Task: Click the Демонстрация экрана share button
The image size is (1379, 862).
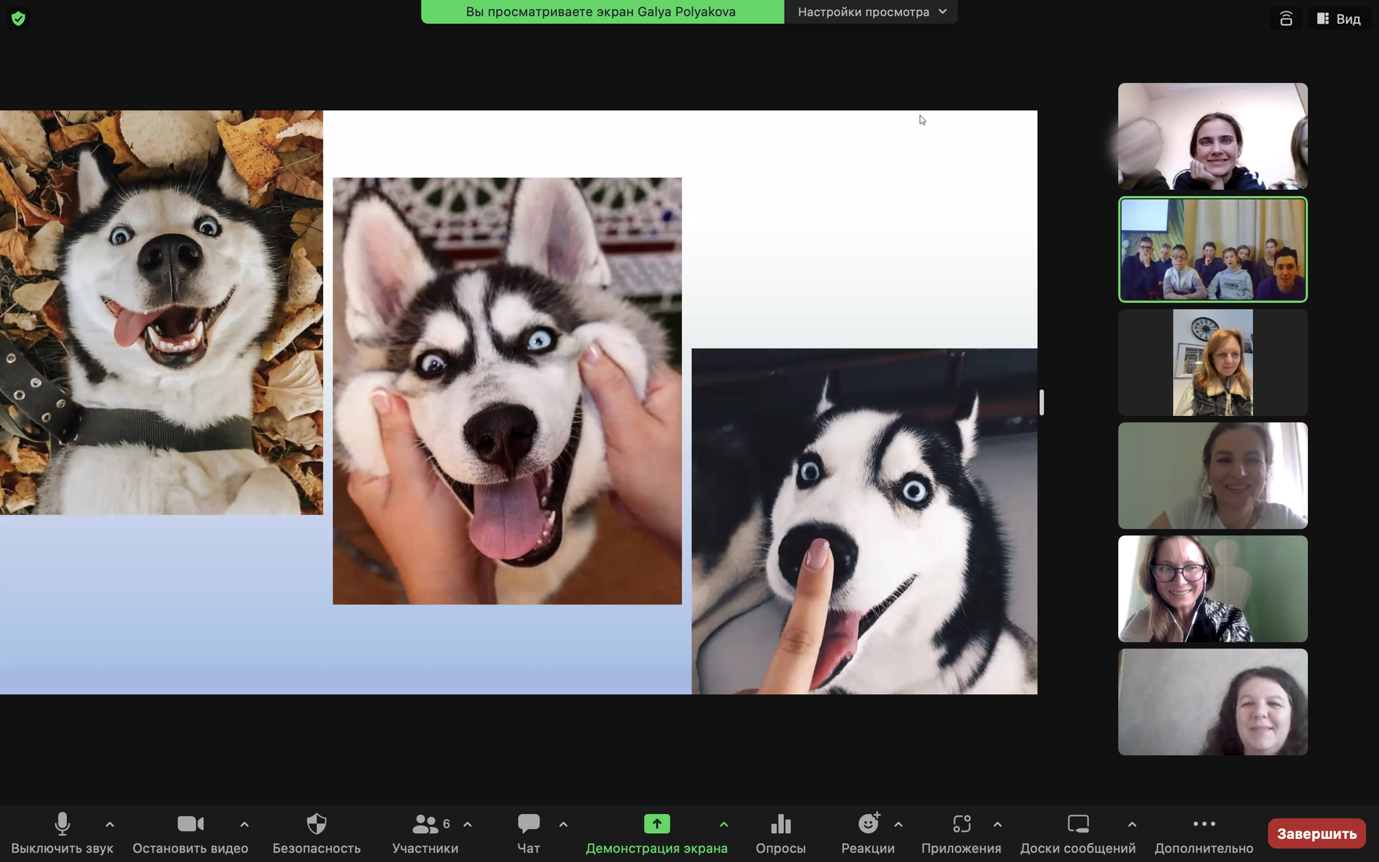Action: pyautogui.click(x=657, y=833)
